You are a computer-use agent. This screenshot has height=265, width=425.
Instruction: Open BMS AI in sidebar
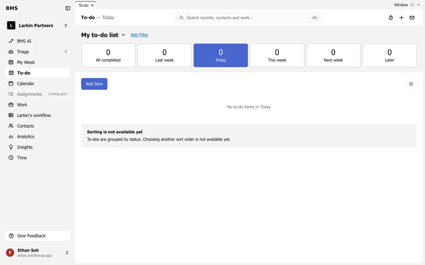[x=38, y=41]
